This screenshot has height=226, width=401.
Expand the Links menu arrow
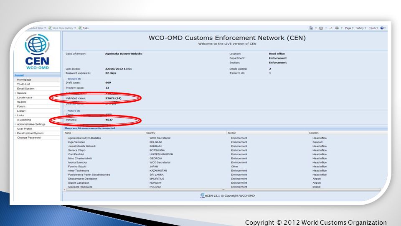click(x=15, y=116)
